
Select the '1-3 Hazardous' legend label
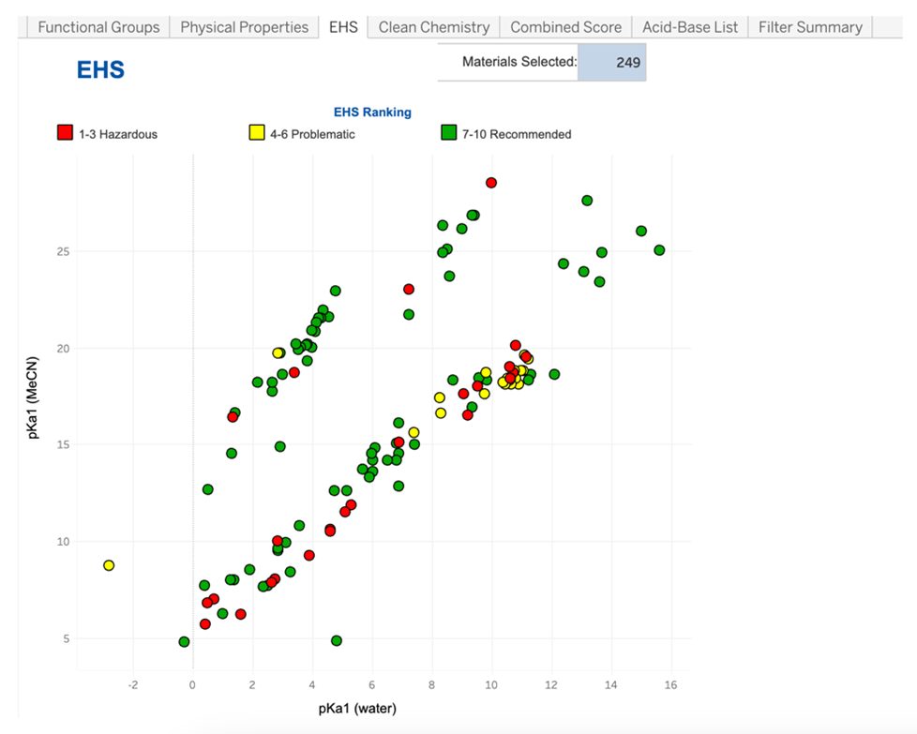pos(118,134)
